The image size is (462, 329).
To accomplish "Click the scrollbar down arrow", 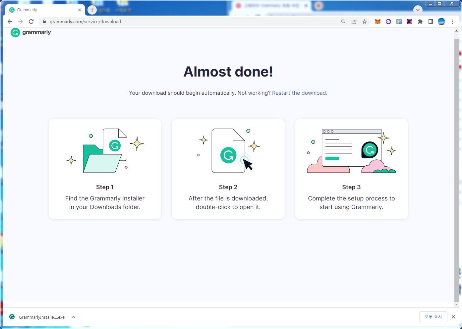I will (456, 304).
